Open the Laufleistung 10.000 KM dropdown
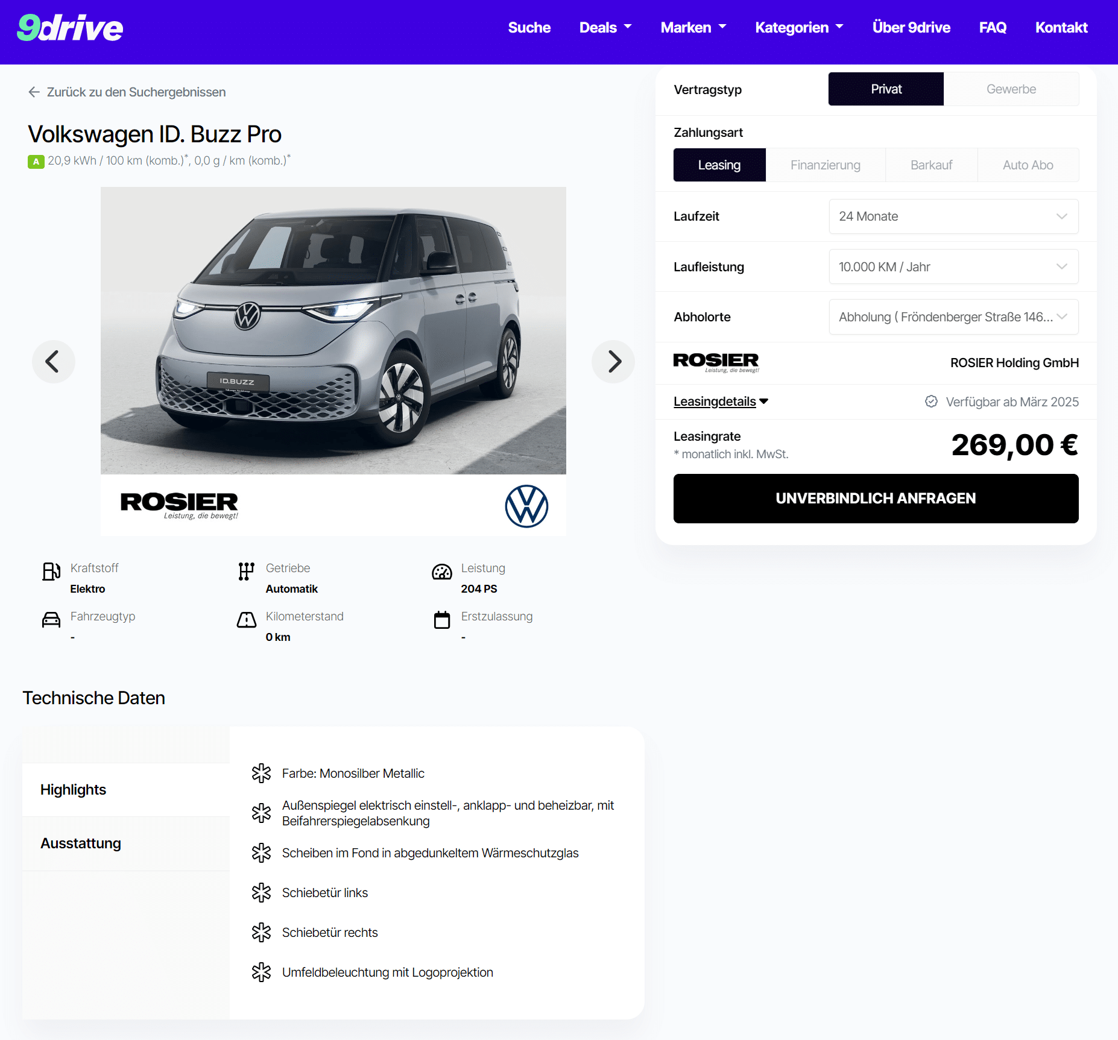Screen dimensions: 1118x1040 (x=953, y=266)
